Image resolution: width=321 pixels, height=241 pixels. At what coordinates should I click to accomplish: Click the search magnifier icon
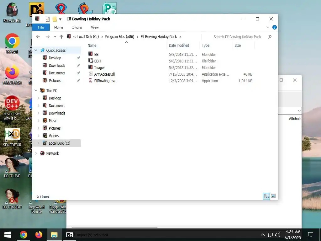pos(270,37)
